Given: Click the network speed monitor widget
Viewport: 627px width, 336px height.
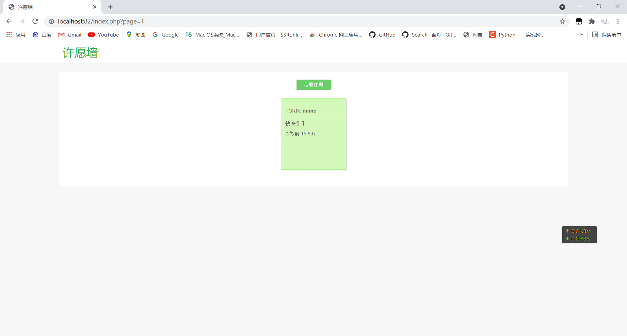Looking at the screenshot, I should click(x=579, y=235).
